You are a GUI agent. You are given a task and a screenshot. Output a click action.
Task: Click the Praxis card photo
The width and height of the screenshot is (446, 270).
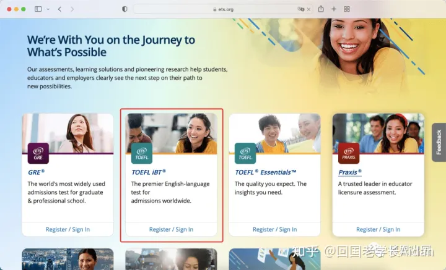(378, 133)
